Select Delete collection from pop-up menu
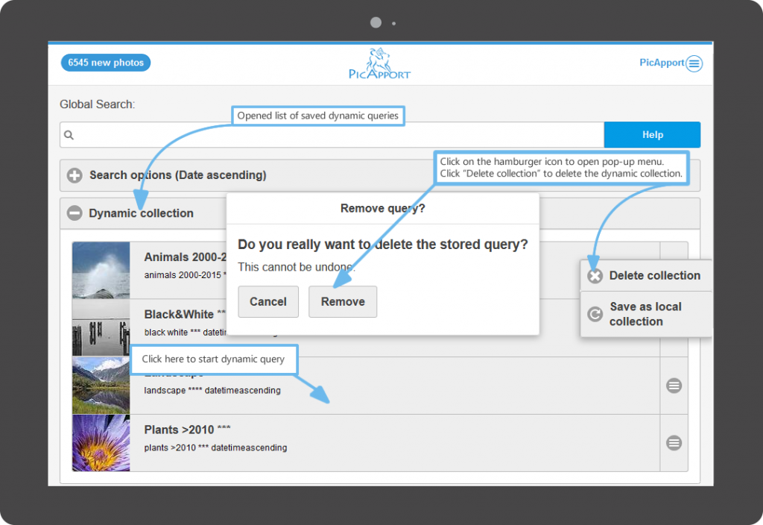The width and height of the screenshot is (763, 525). point(646,276)
